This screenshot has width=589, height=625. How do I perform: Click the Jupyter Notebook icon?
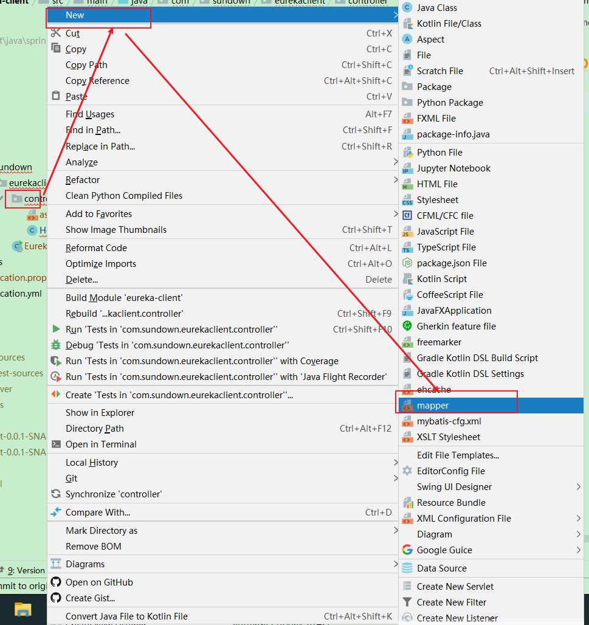(407, 168)
